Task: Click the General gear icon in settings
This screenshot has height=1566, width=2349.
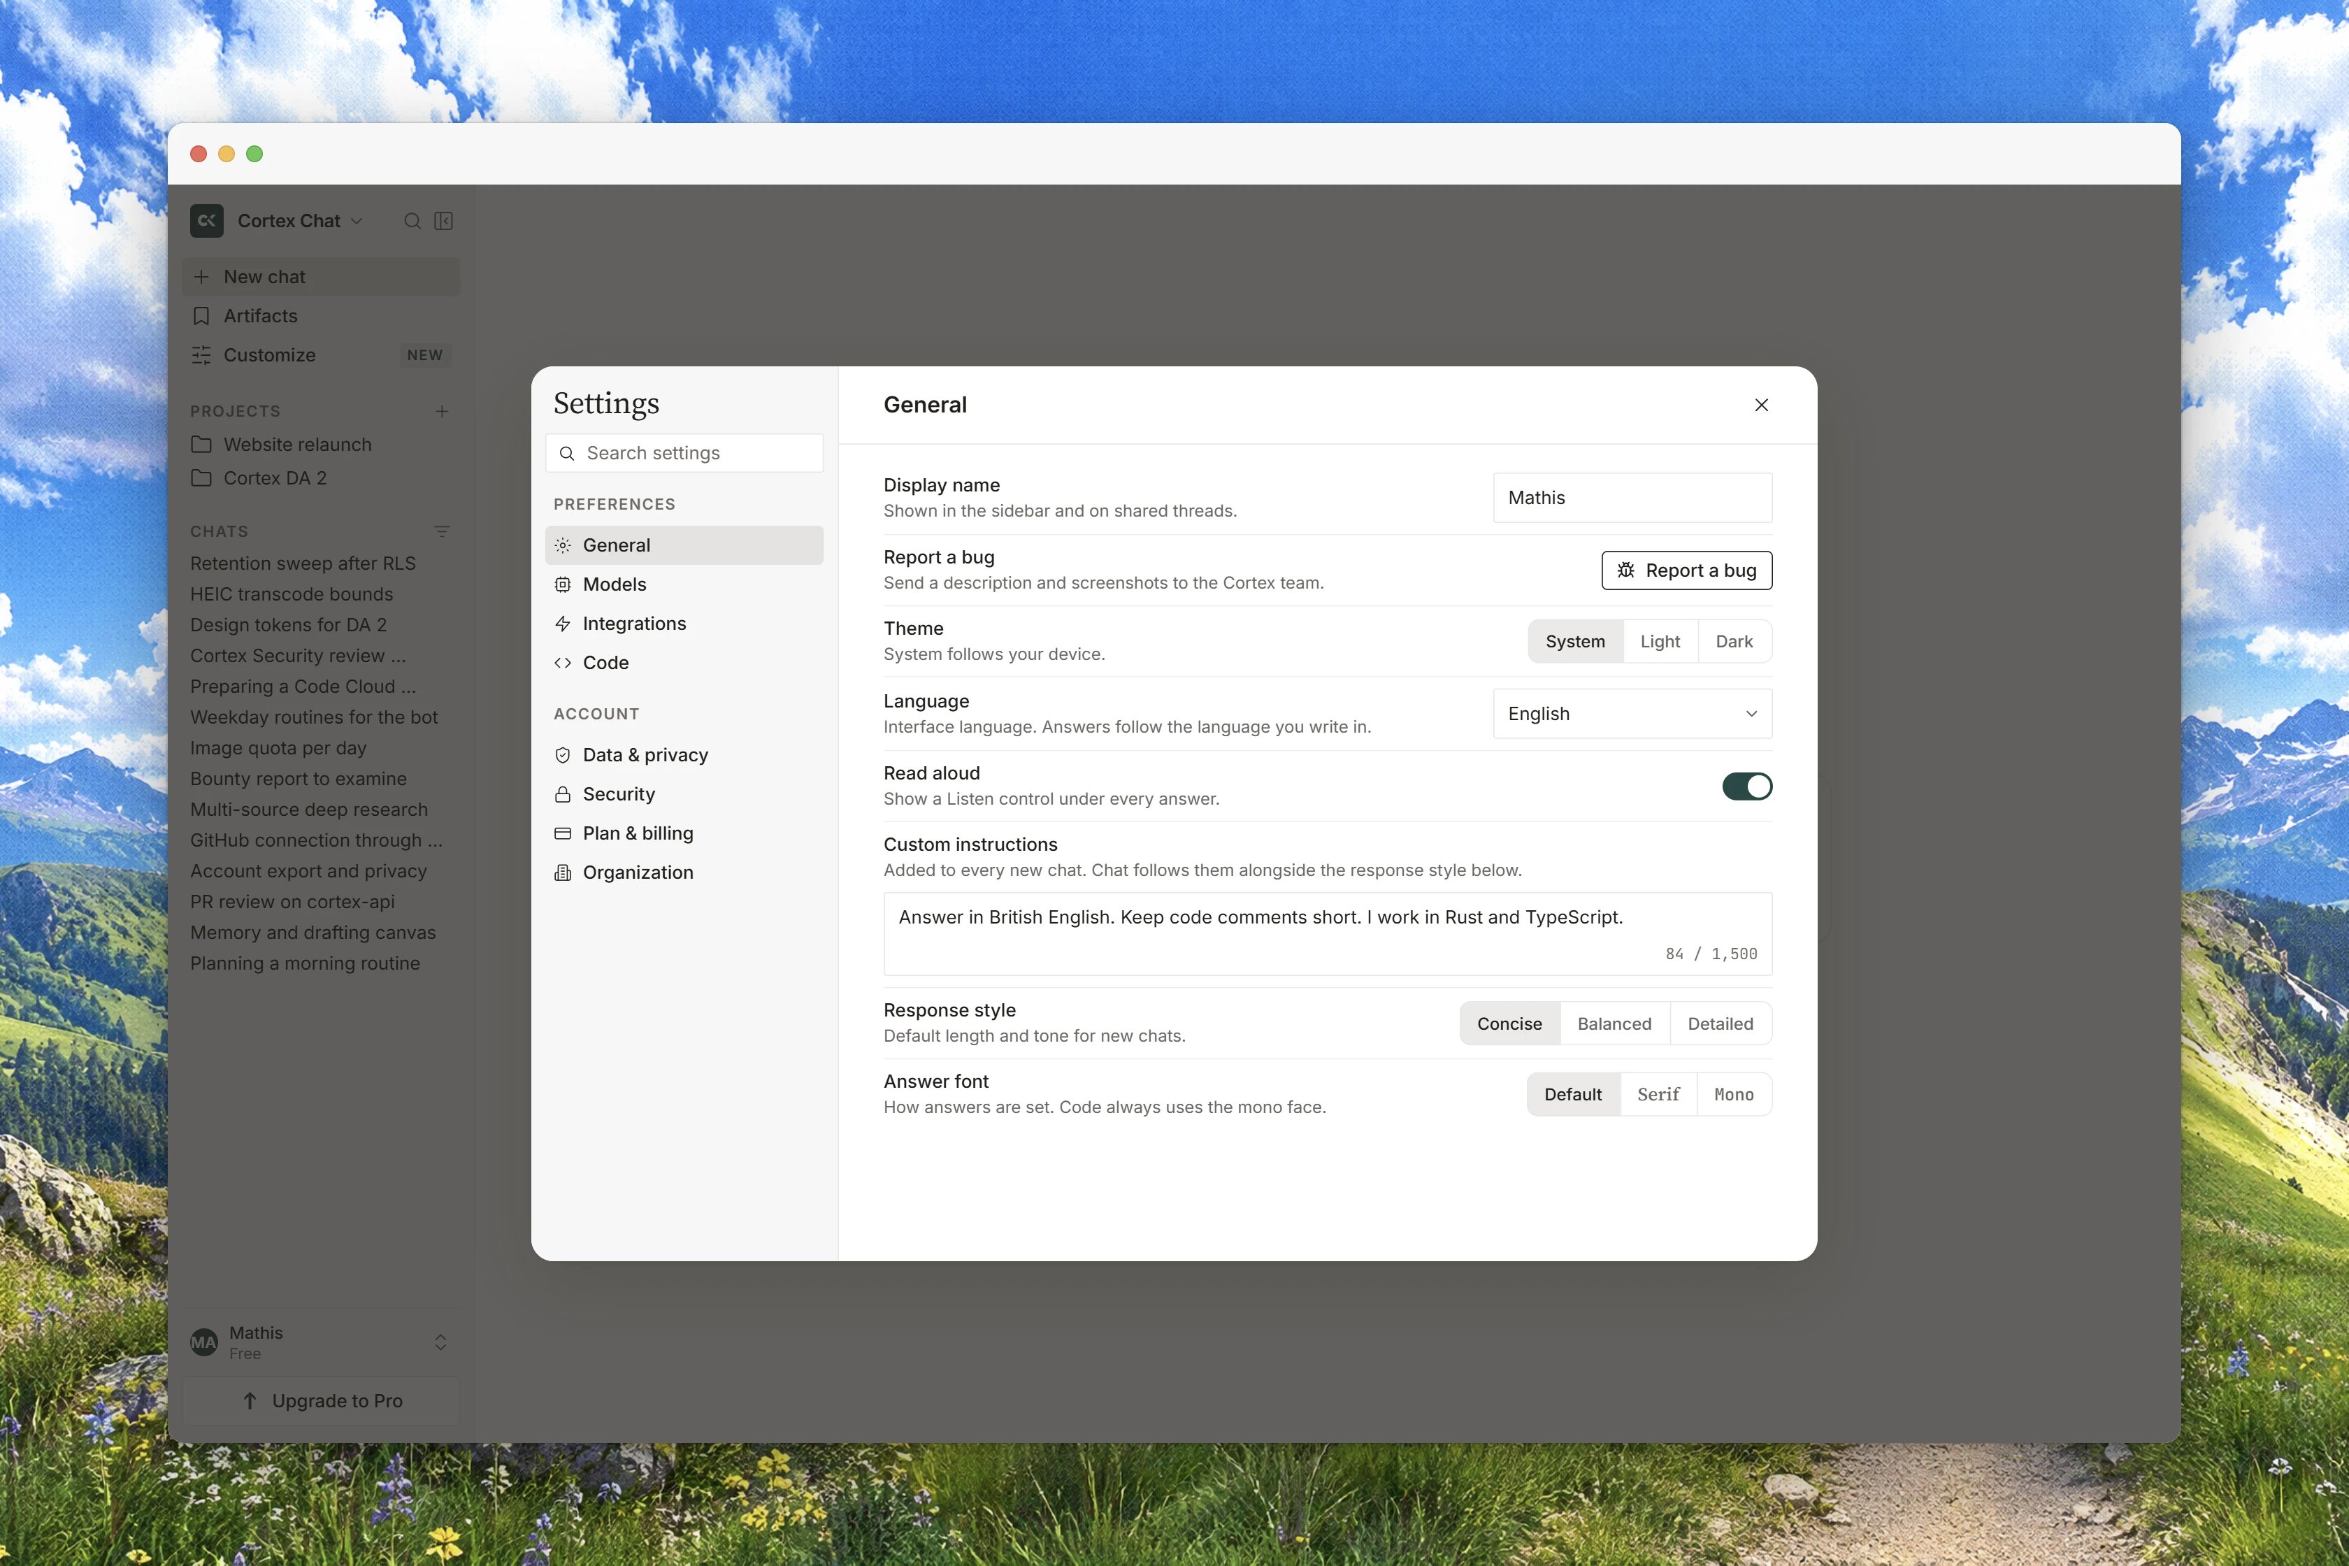Action: pos(563,545)
